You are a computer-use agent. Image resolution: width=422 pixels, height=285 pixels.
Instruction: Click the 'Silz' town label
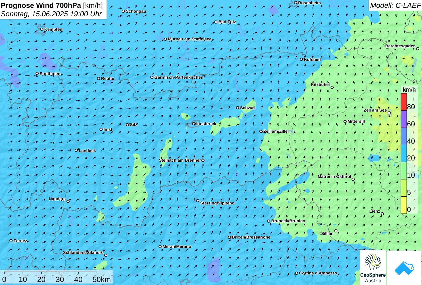(x=134, y=125)
